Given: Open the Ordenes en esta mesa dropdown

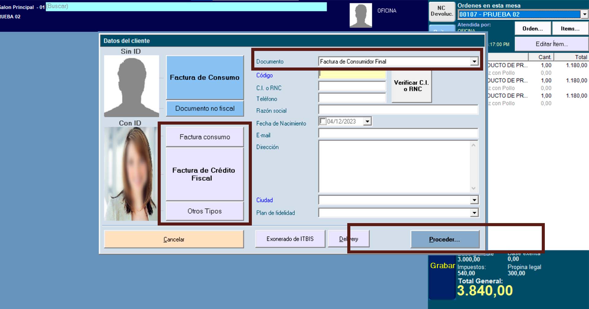Looking at the screenshot, I should click(584, 14).
